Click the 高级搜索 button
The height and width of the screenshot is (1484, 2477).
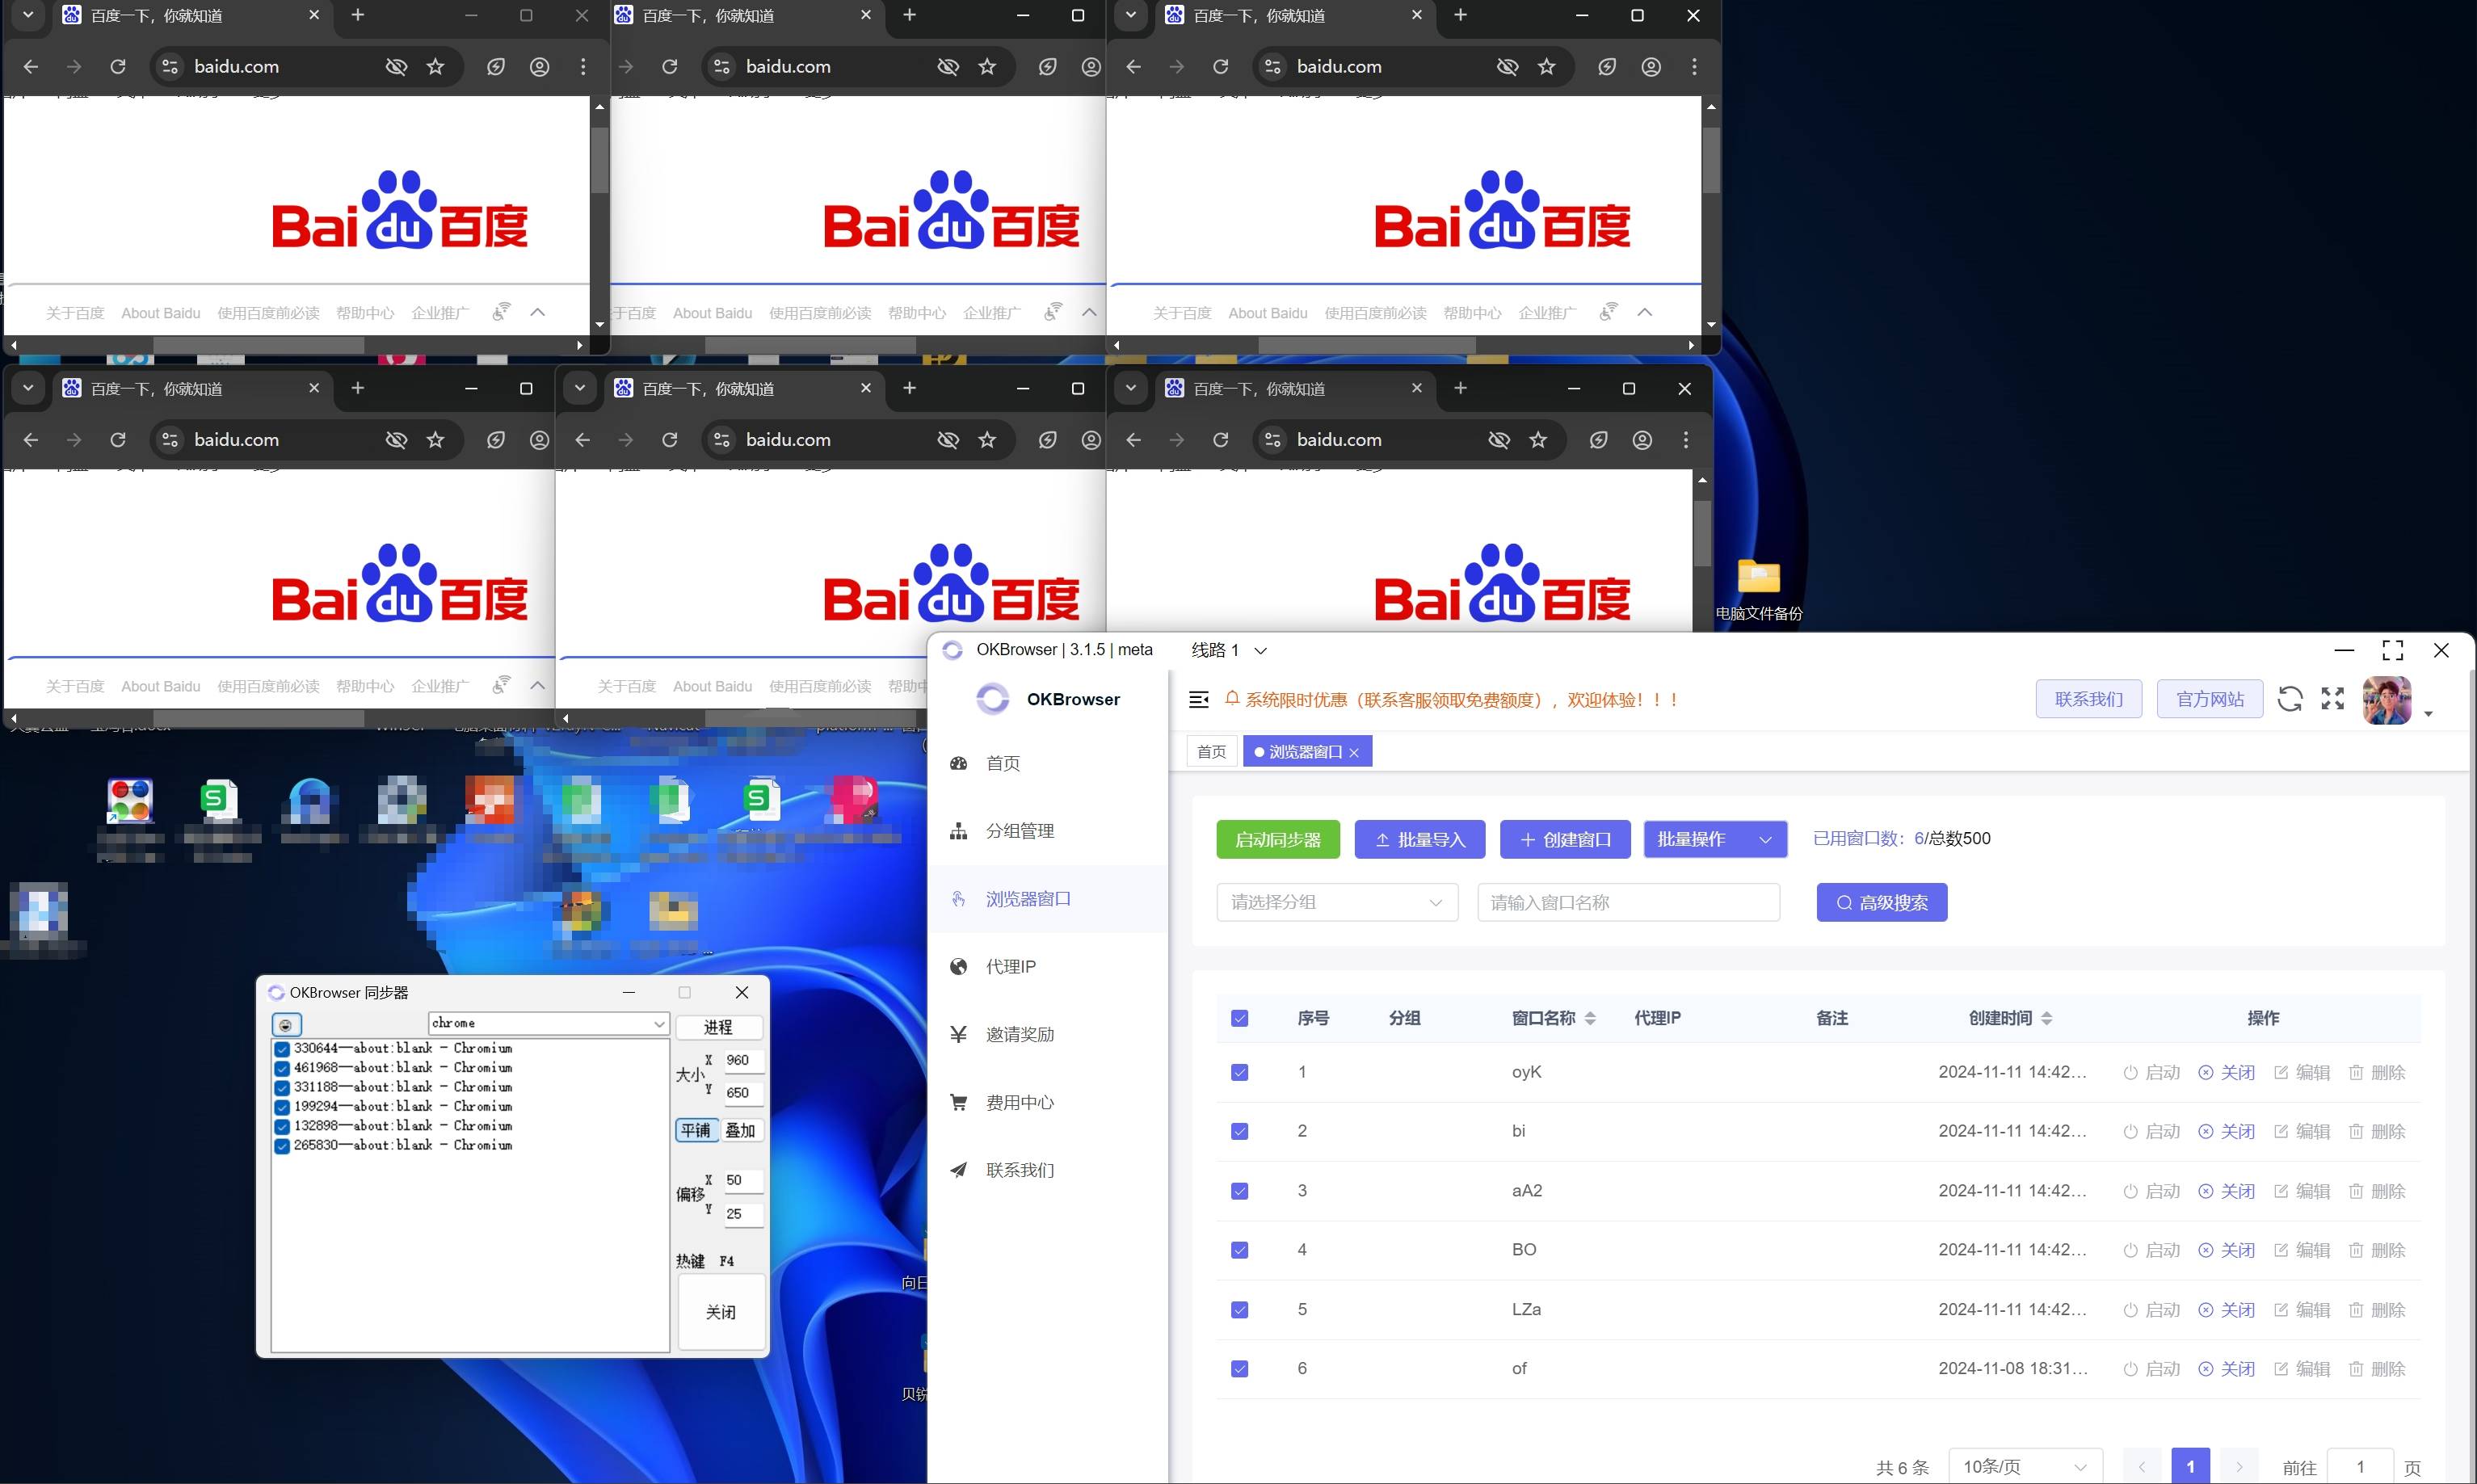point(1881,902)
